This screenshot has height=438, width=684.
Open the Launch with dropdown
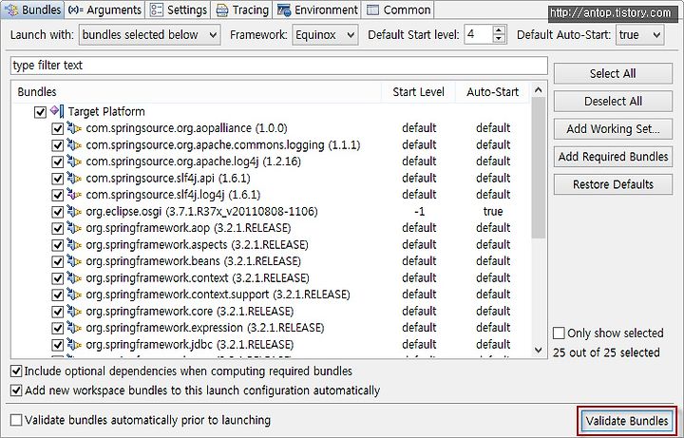[x=150, y=35]
